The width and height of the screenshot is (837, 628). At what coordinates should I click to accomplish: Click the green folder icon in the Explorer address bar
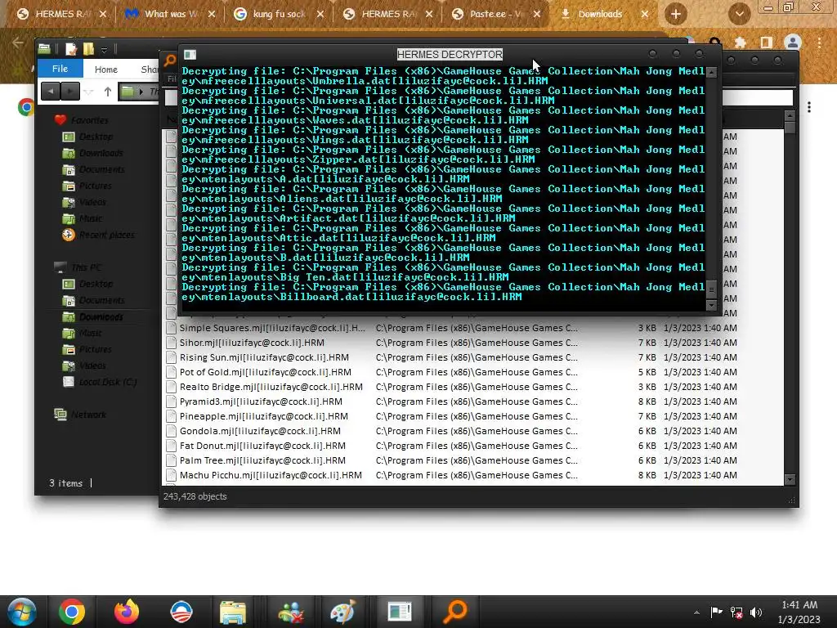(x=127, y=92)
